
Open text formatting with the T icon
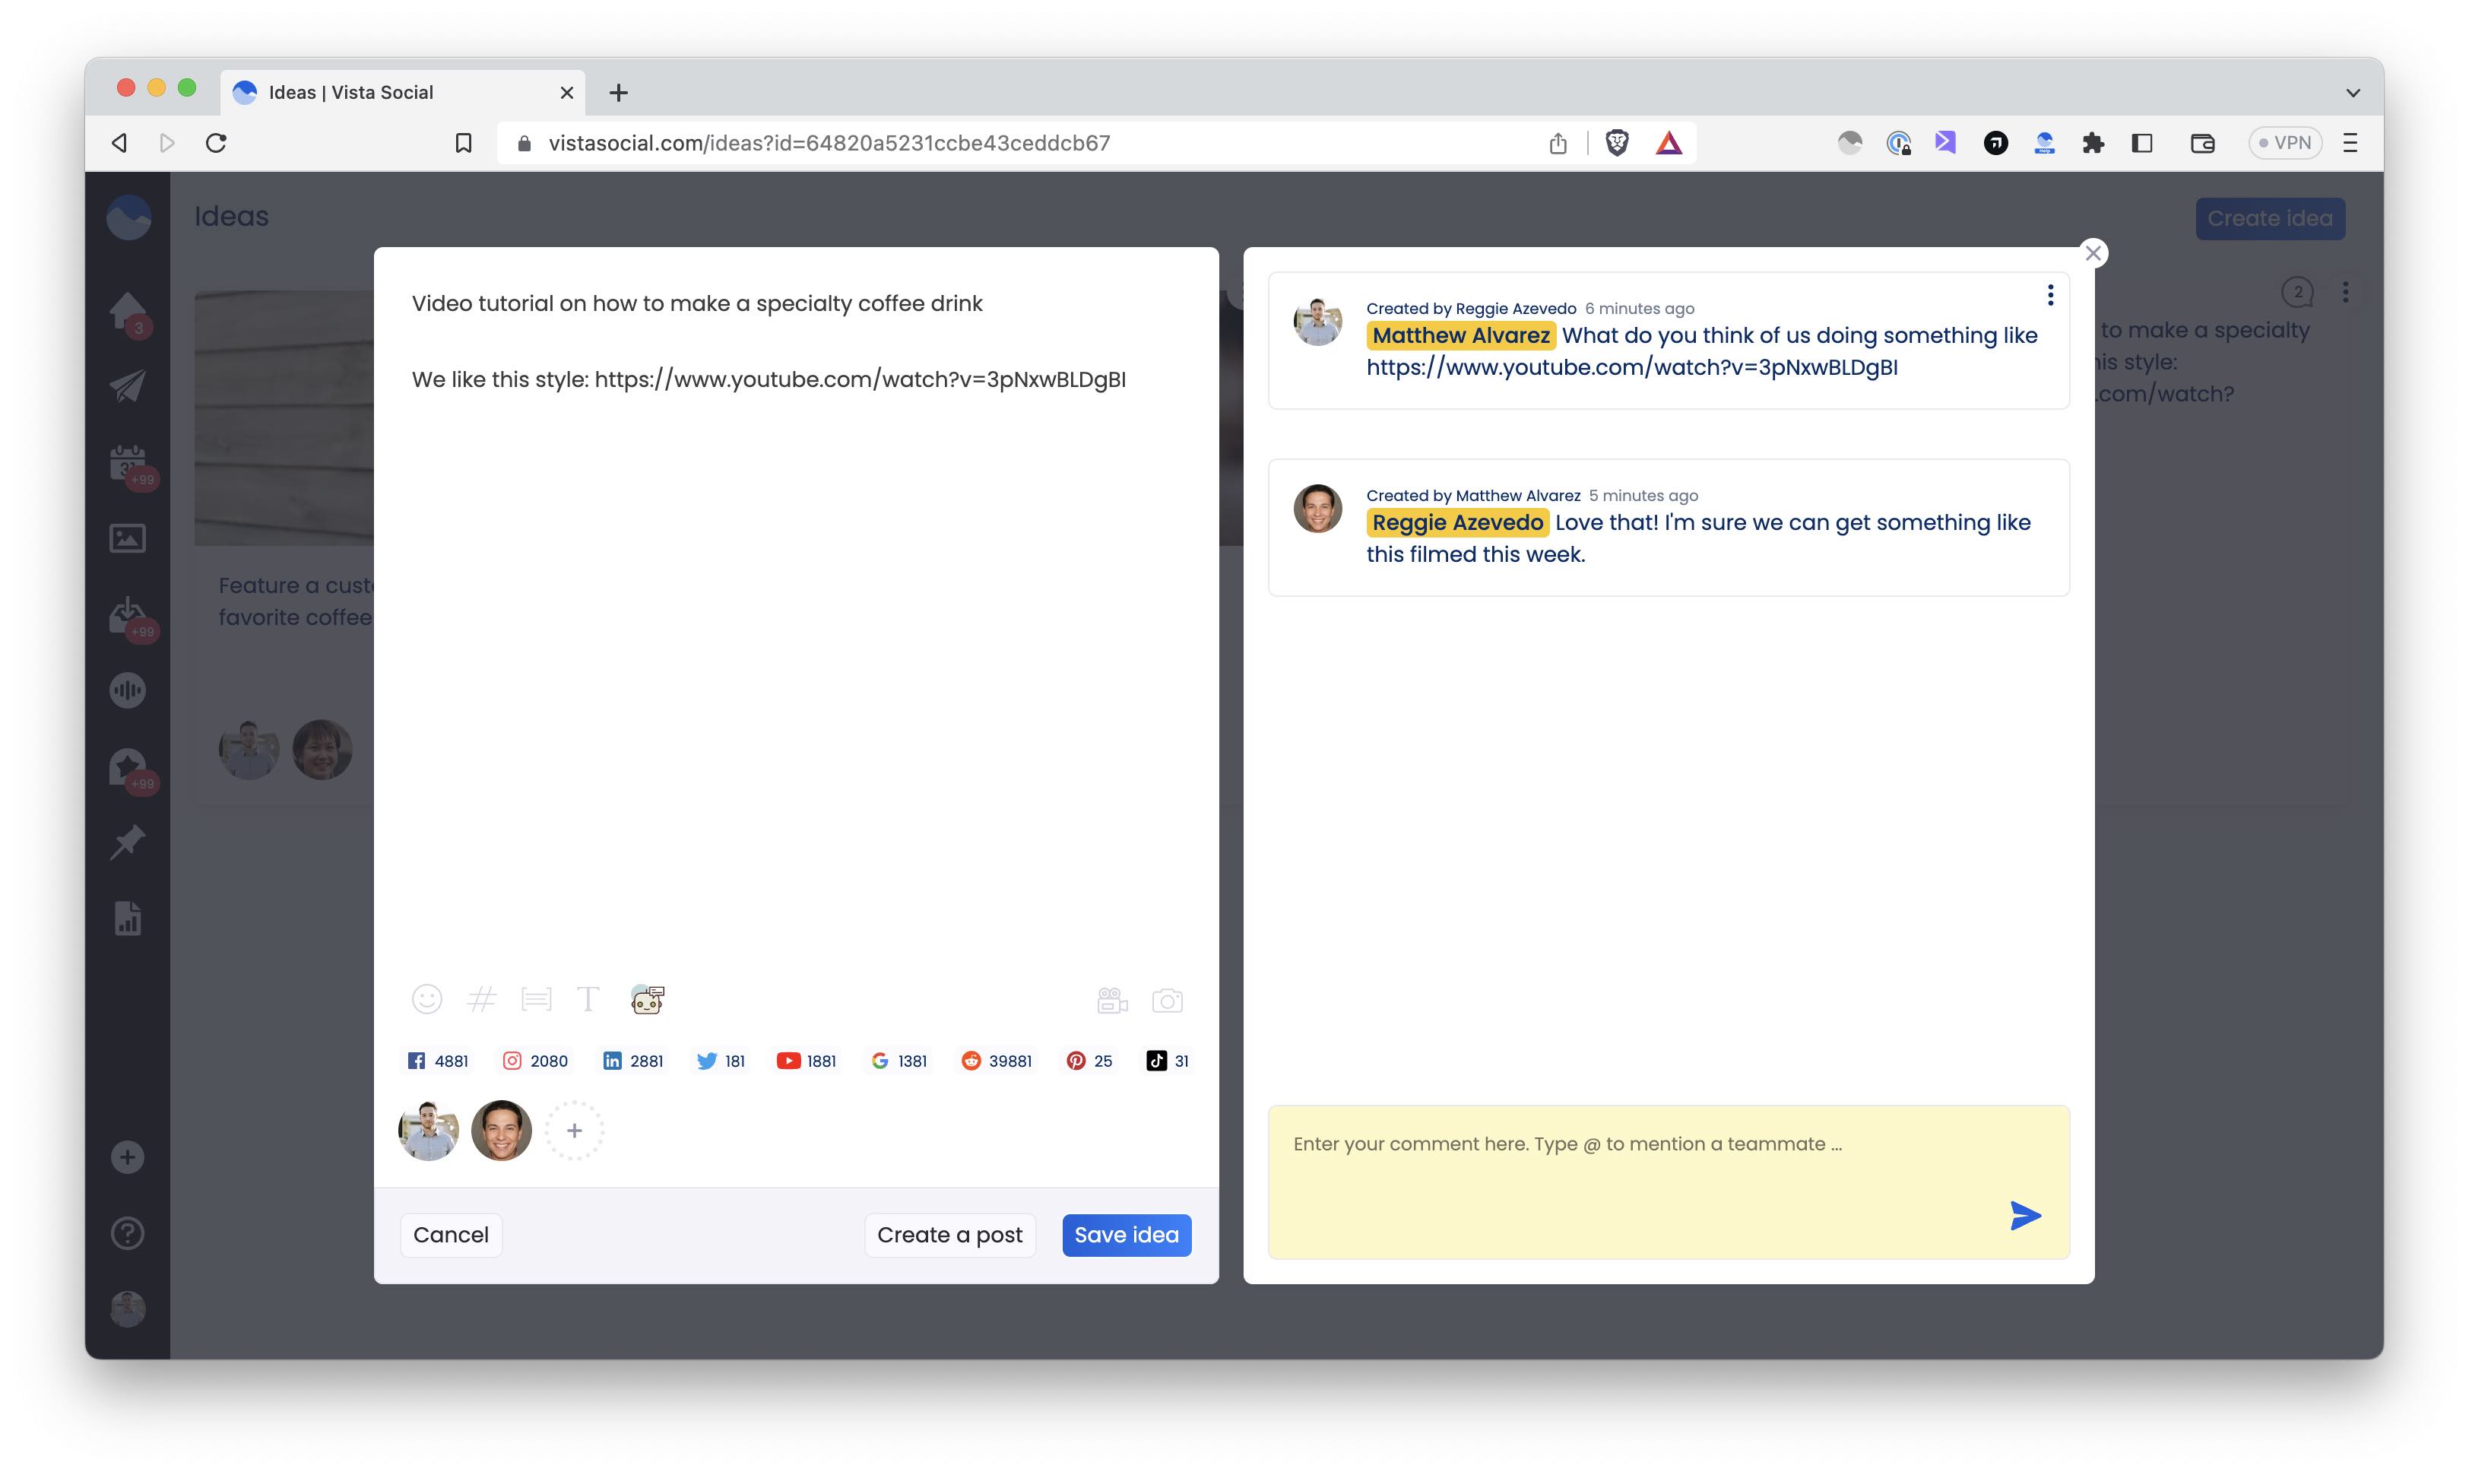pos(588,999)
